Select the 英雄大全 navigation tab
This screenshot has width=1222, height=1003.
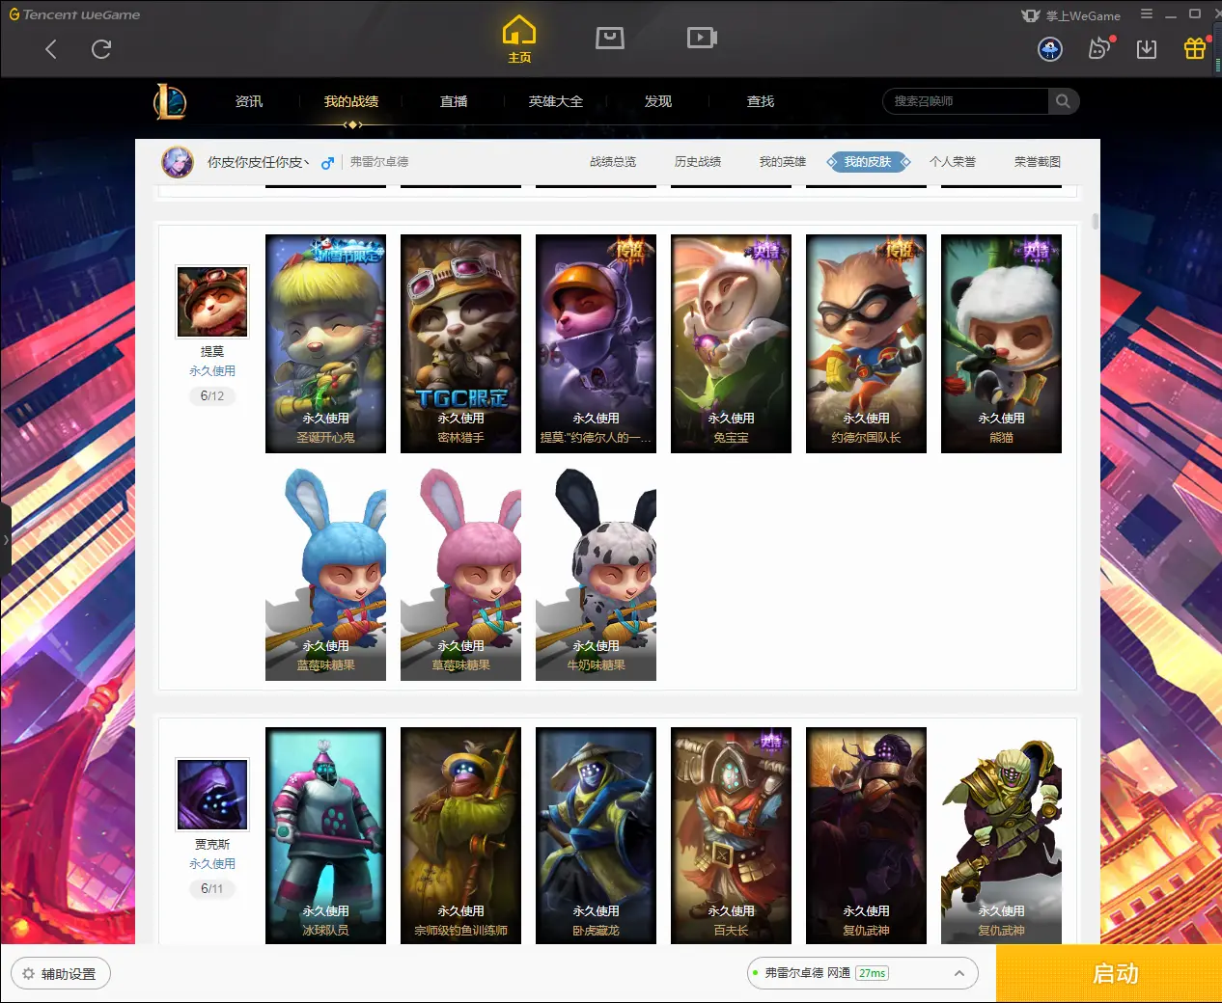(x=556, y=101)
